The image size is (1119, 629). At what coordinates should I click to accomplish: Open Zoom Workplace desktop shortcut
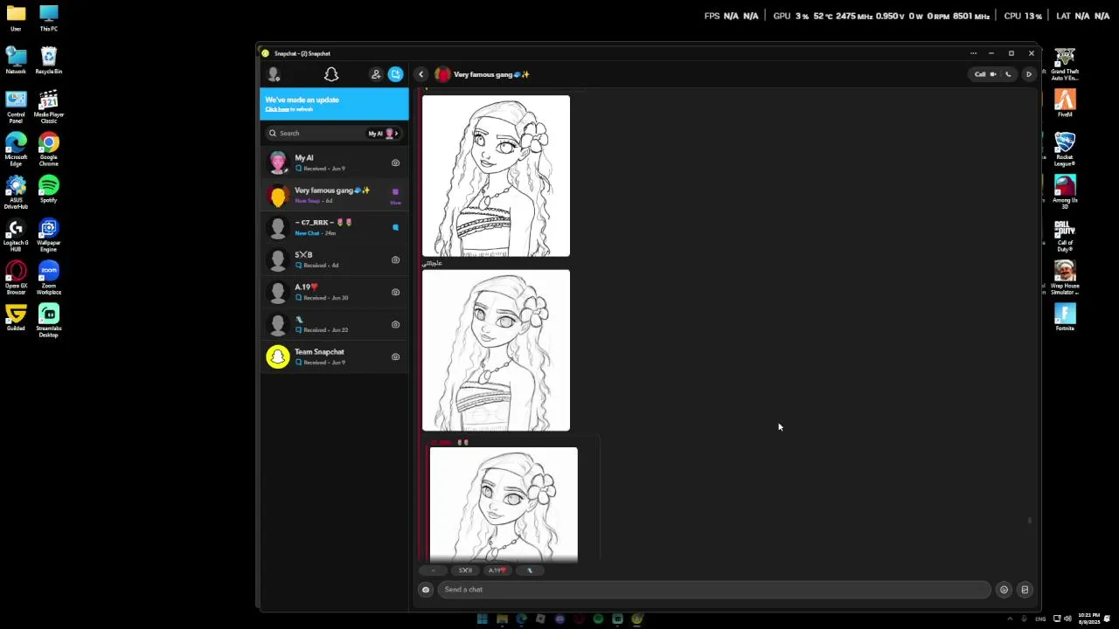tap(49, 279)
